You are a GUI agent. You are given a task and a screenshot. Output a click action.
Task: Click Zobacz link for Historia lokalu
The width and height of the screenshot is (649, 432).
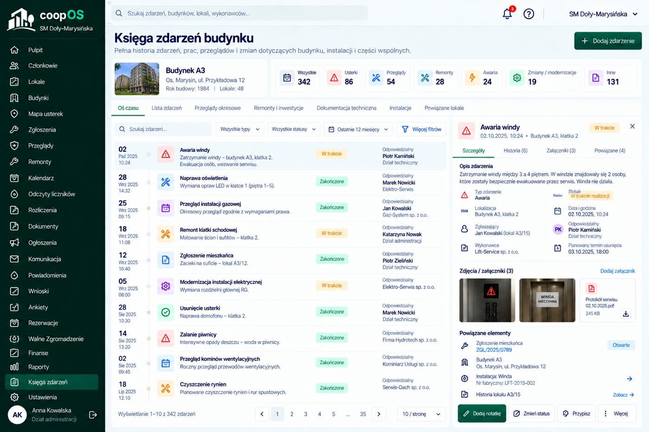(x=623, y=395)
